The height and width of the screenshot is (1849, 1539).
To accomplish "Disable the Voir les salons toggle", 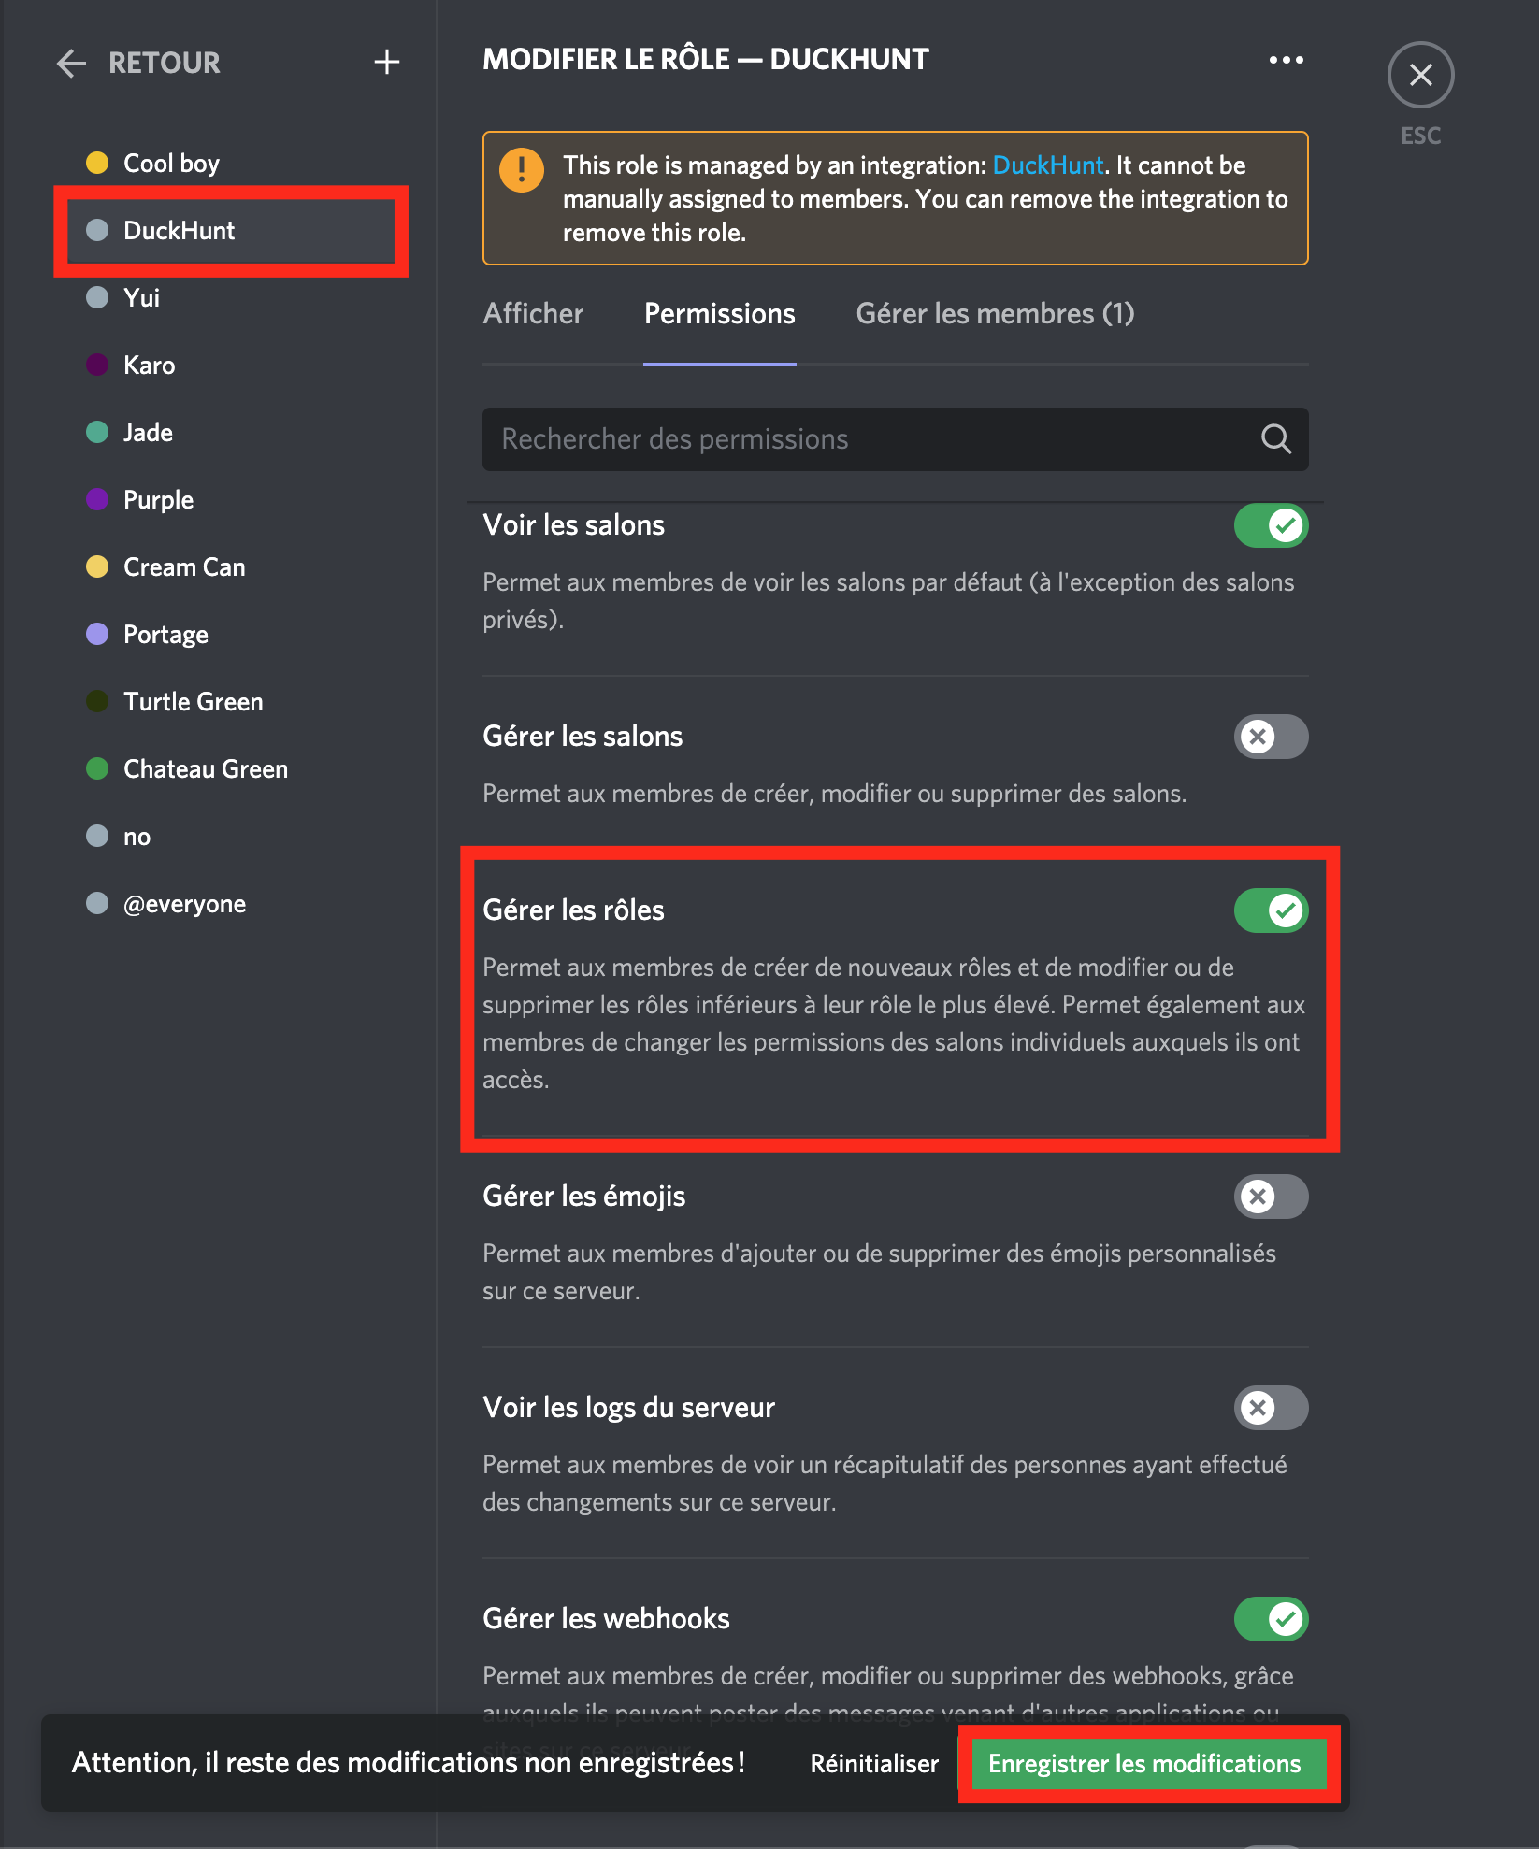I will [x=1271, y=525].
